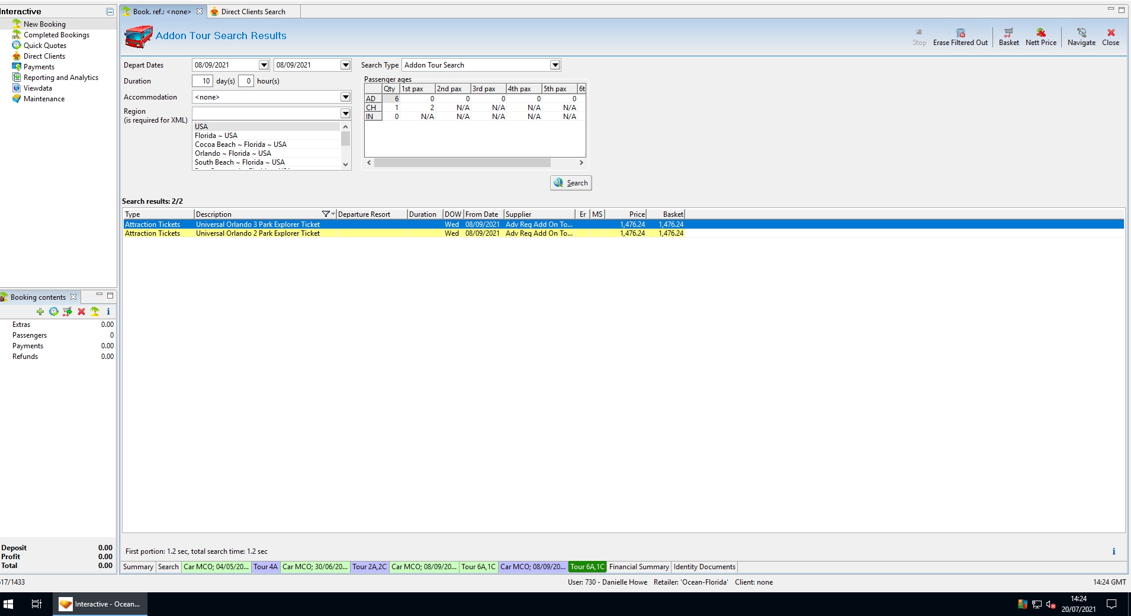Click the blue info icon at bottom right
This screenshot has width=1131, height=616.
click(x=1114, y=551)
